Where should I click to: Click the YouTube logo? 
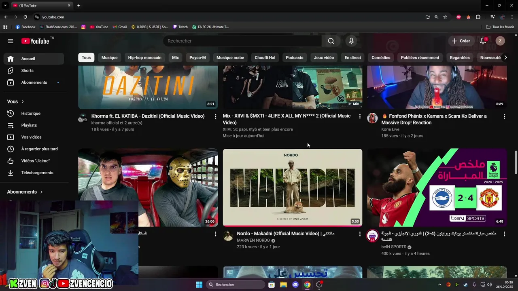pyautogui.click(x=36, y=41)
